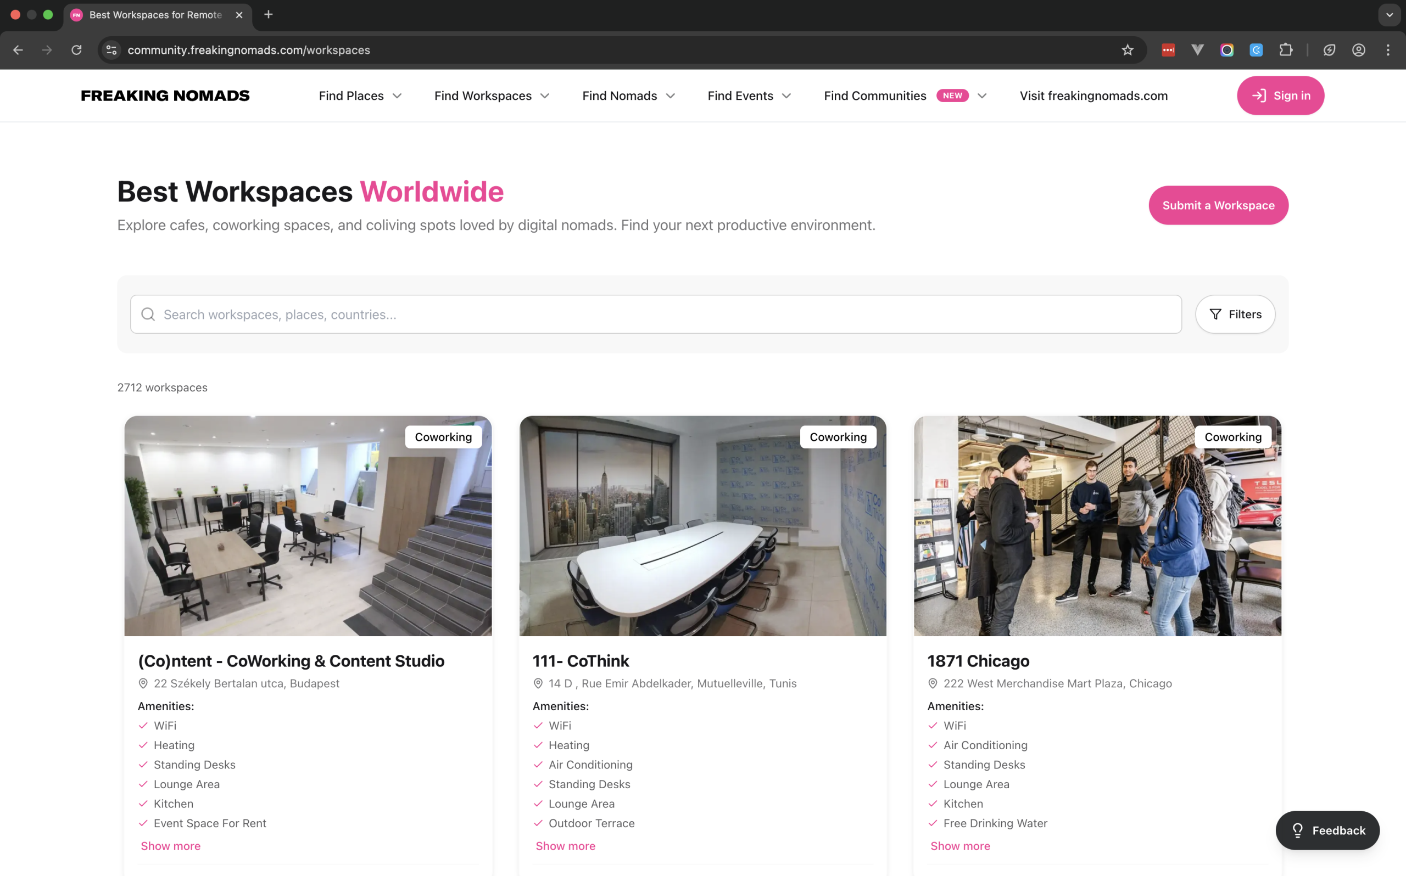Focus the workspace search input field
This screenshot has height=876, width=1406.
(655, 314)
